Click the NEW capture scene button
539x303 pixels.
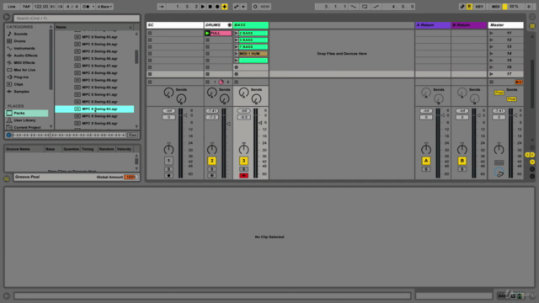click(265, 7)
